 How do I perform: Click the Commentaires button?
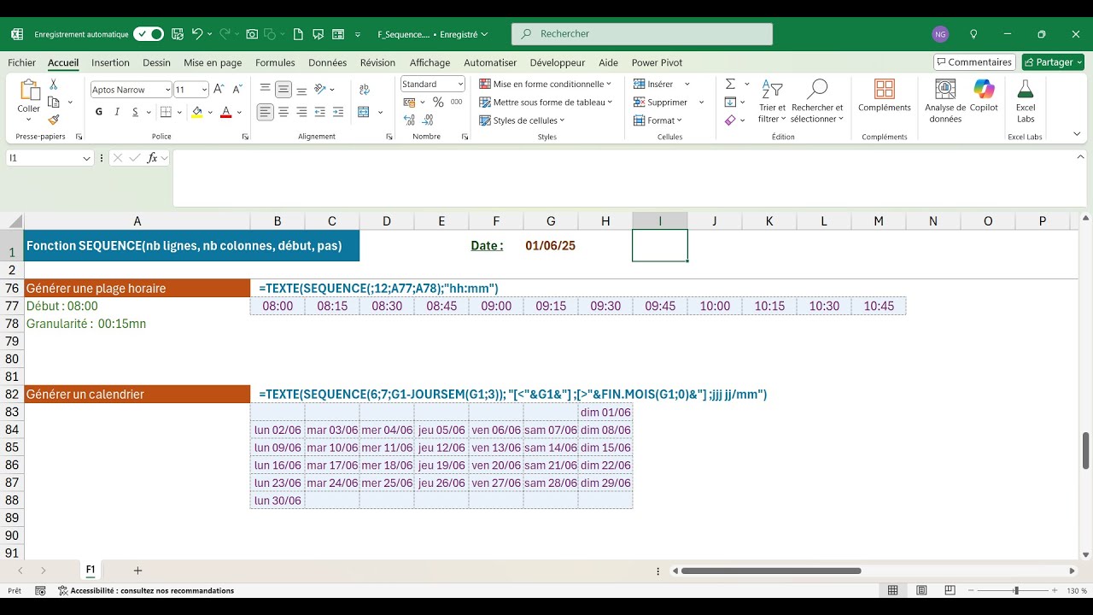(x=973, y=62)
